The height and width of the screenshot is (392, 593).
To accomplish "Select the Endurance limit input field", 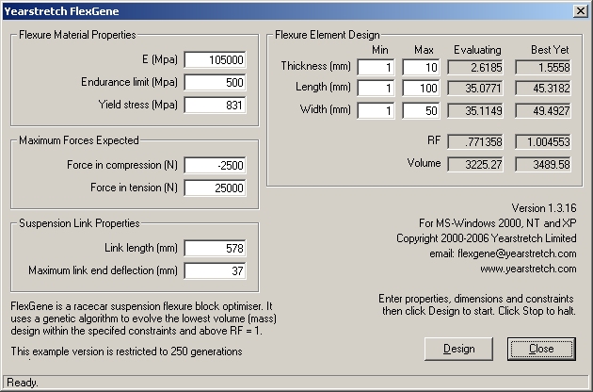I will click(215, 83).
